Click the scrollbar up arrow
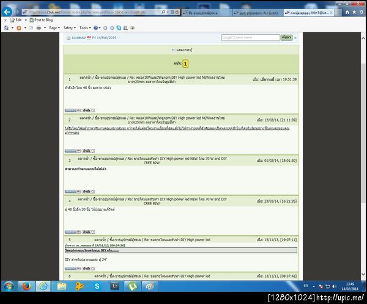This screenshot has width=367, height=304. click(x=363, y=38)
